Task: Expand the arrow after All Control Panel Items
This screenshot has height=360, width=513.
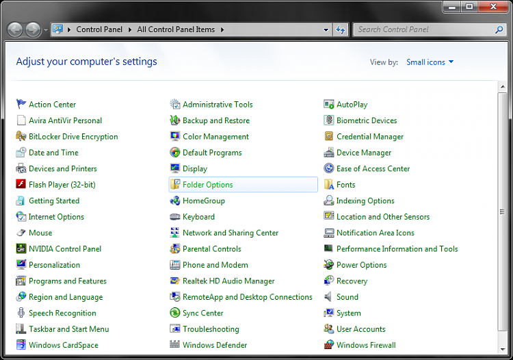Action: [222, 30]
